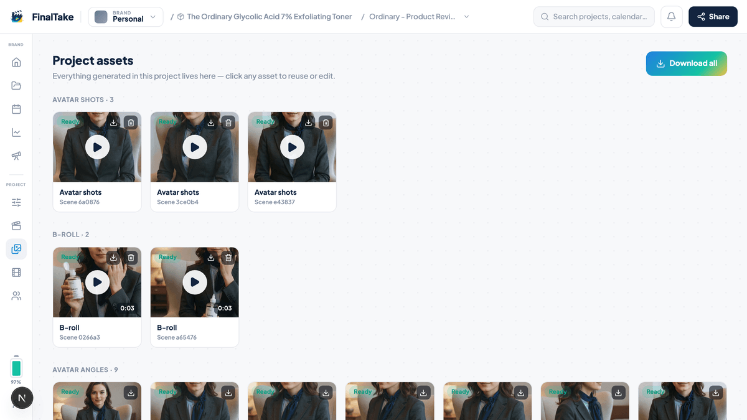Play avatar shot Scene 6a0876
This screenshot has width=747, height=420.
click(97, 147)
